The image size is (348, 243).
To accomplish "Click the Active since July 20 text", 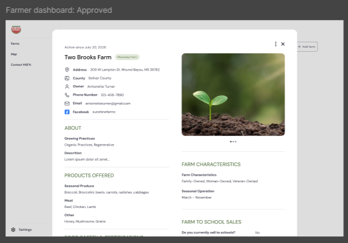I will click(x=85, y=47).
